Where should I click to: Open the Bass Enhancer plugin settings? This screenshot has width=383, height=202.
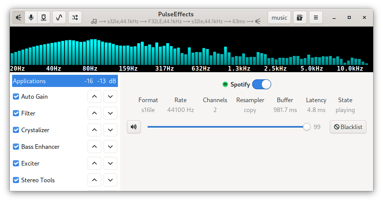[40, 147]
